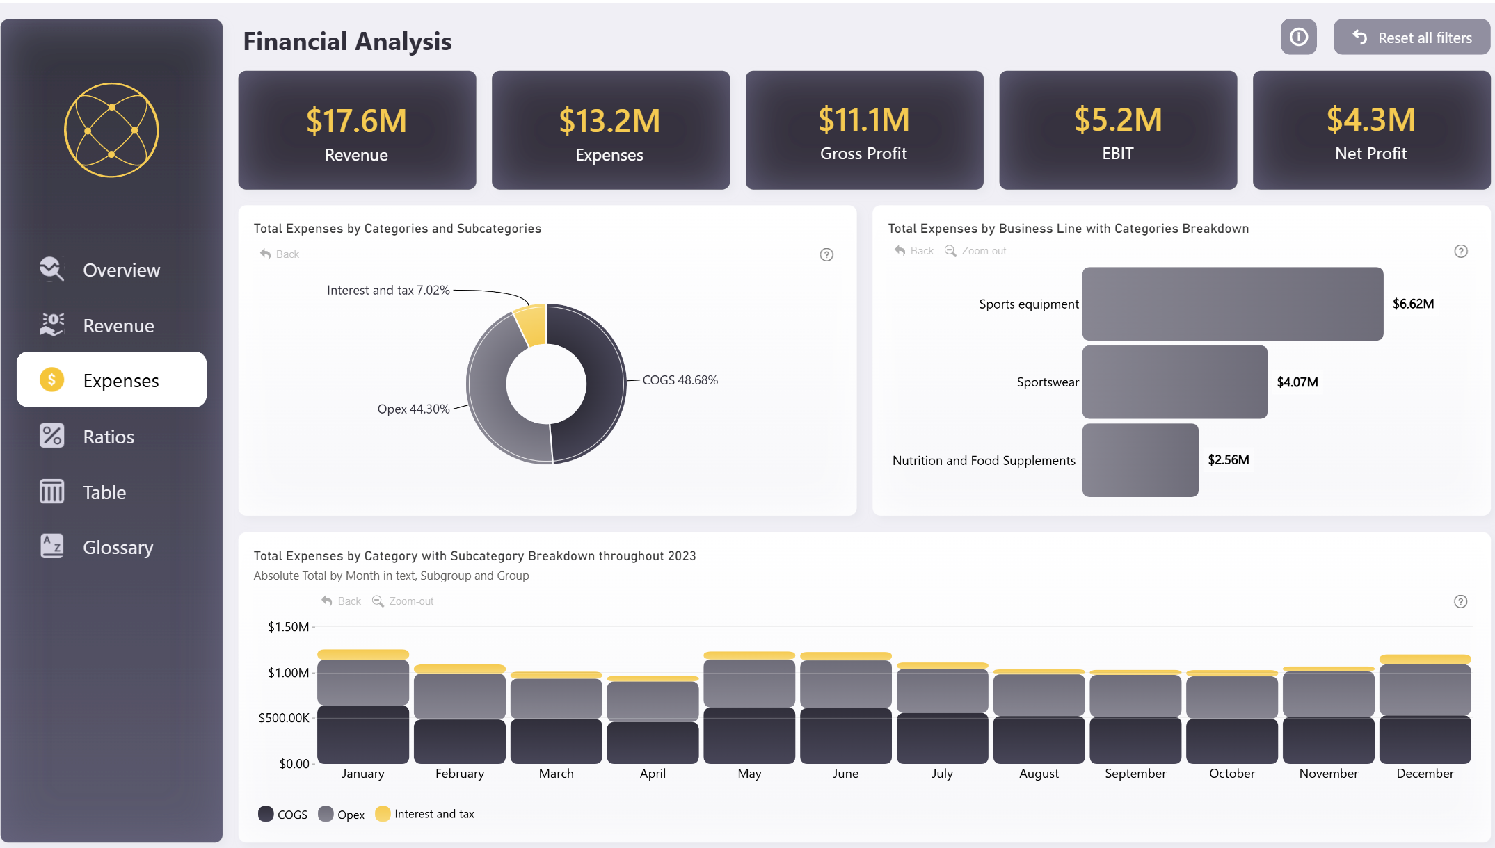Screen dimensions: 1495x848
Task: Open help icon on donut chart card
Action: pos(826,254)
